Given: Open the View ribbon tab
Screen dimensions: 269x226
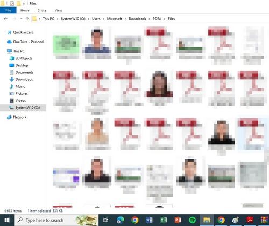Looking at the screenshot, I should point(59,10).
